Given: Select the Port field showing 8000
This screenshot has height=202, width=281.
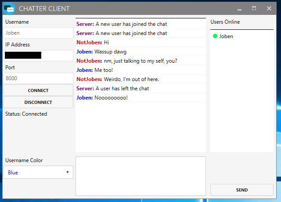Looking at the screenshot, I should pos(38,78).
